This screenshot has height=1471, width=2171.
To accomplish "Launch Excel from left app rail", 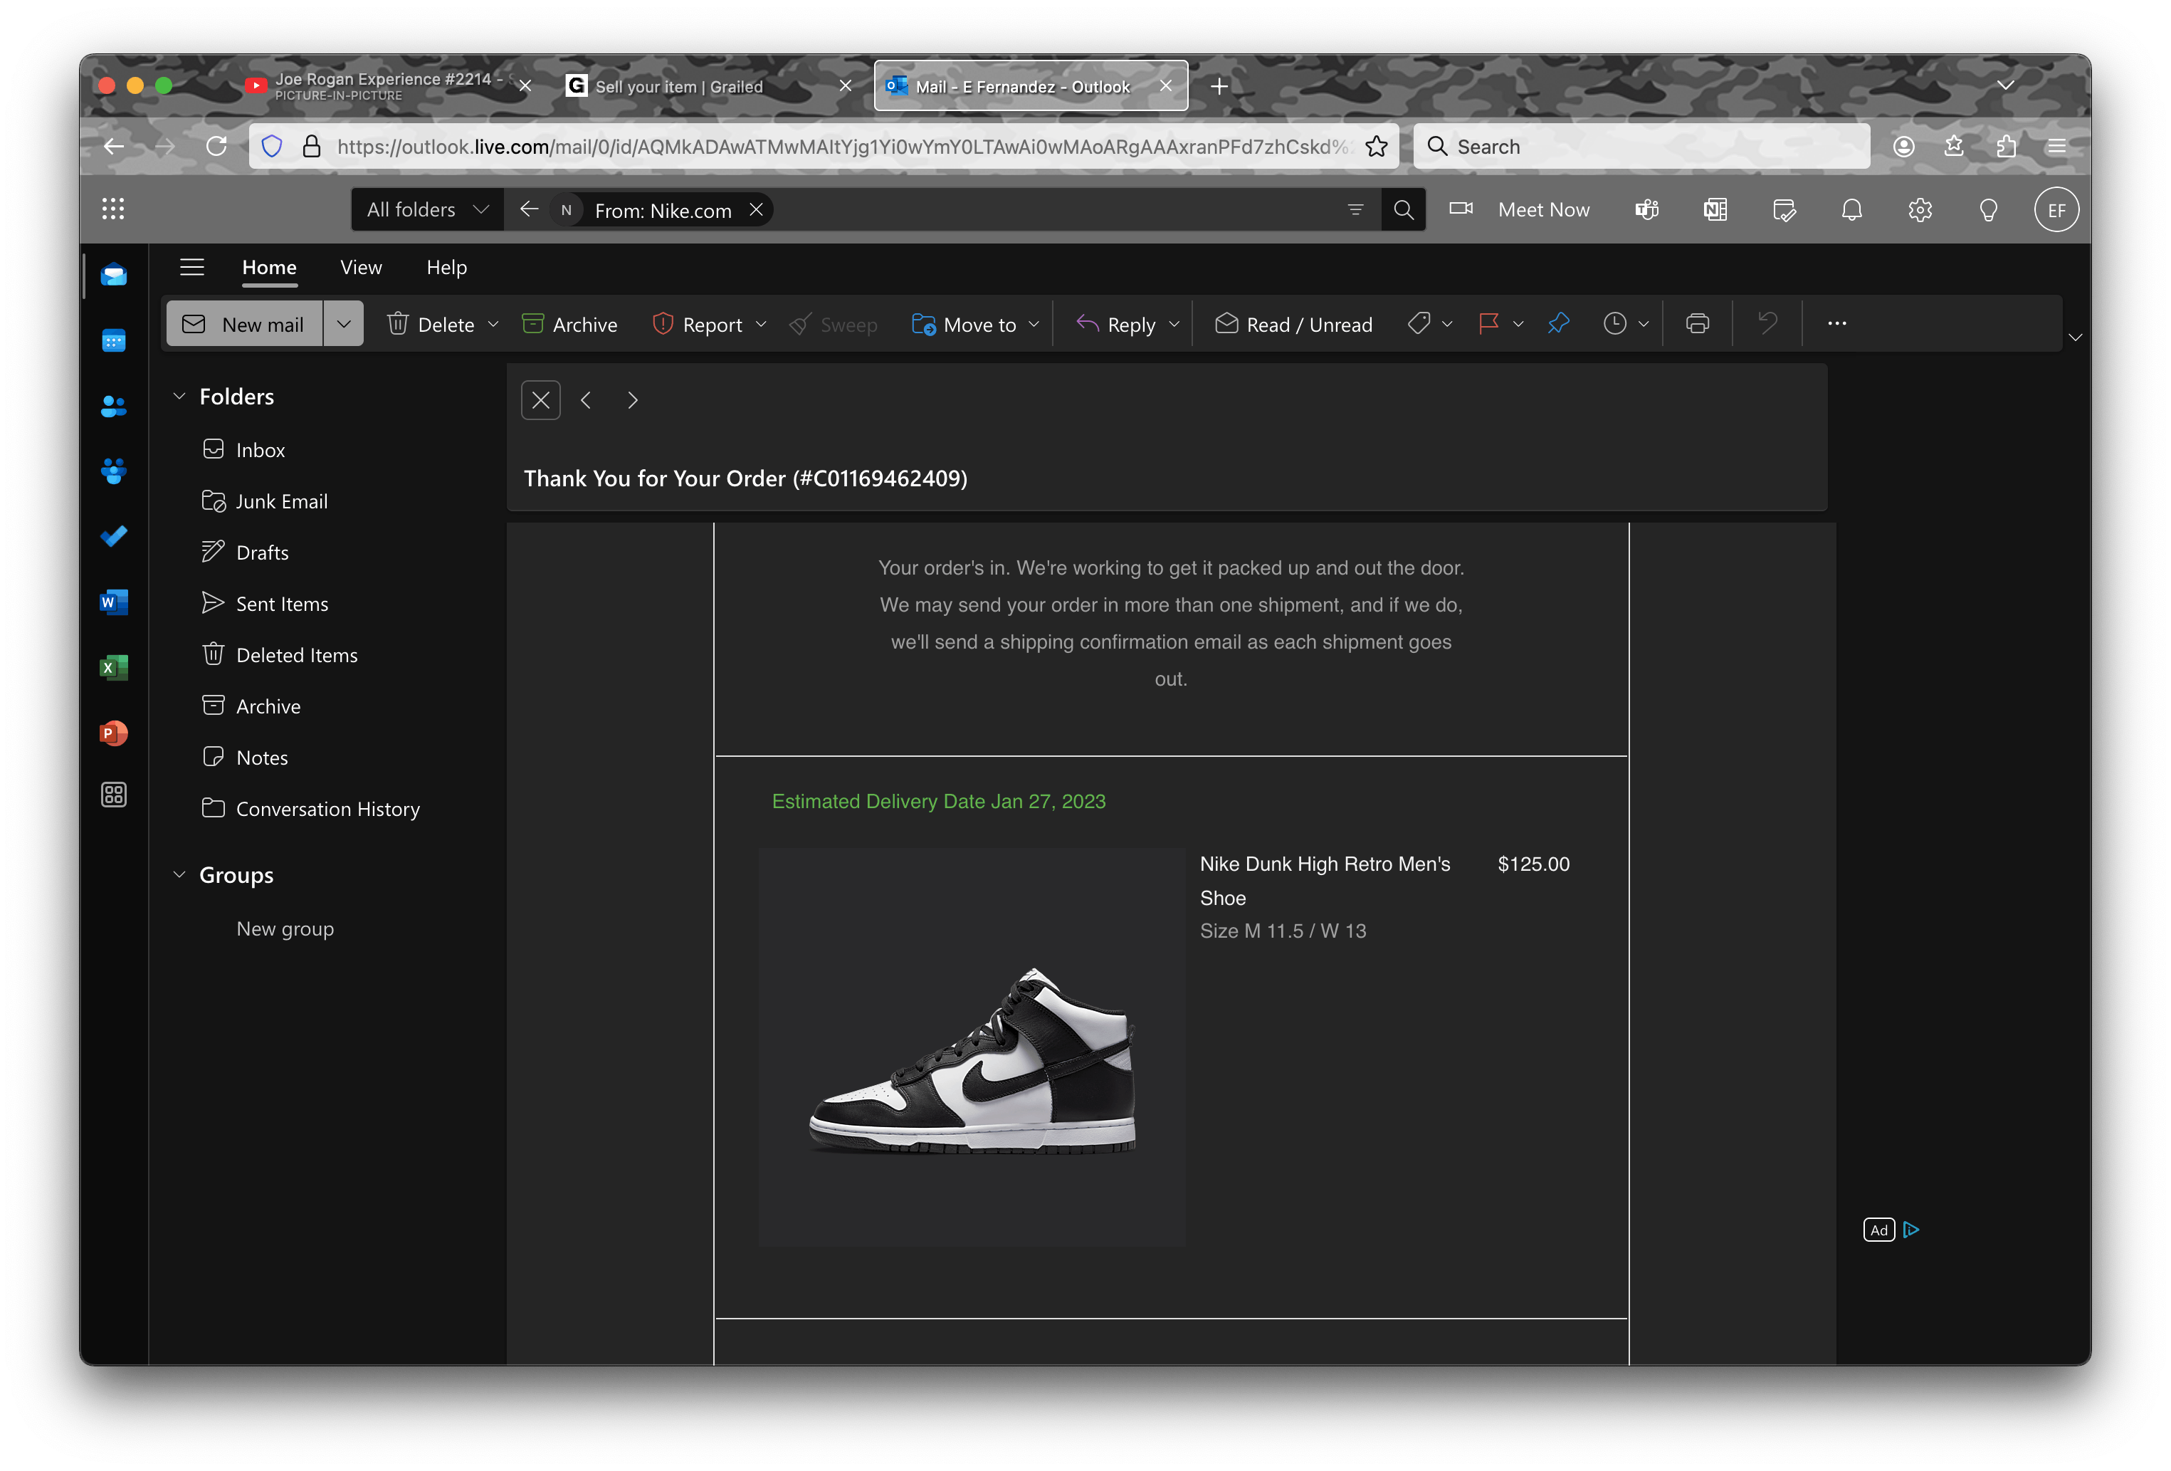I will (114, 667).
